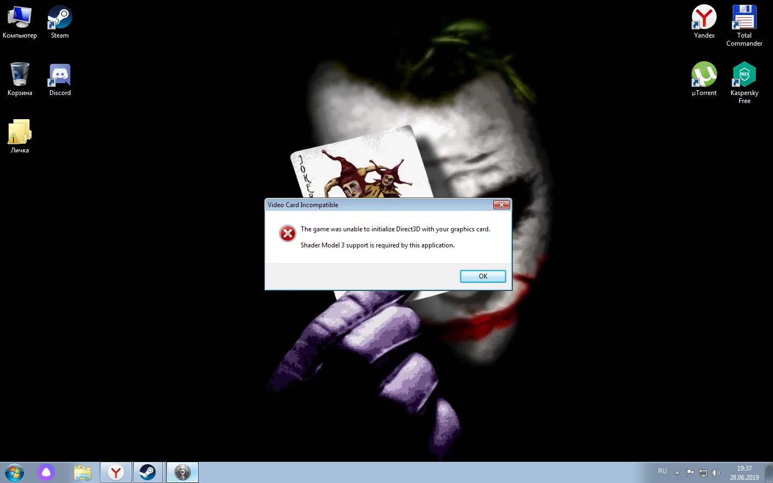Select the Steam desktop shortcut
Screen dimensions: 773x483
[60, 23]
